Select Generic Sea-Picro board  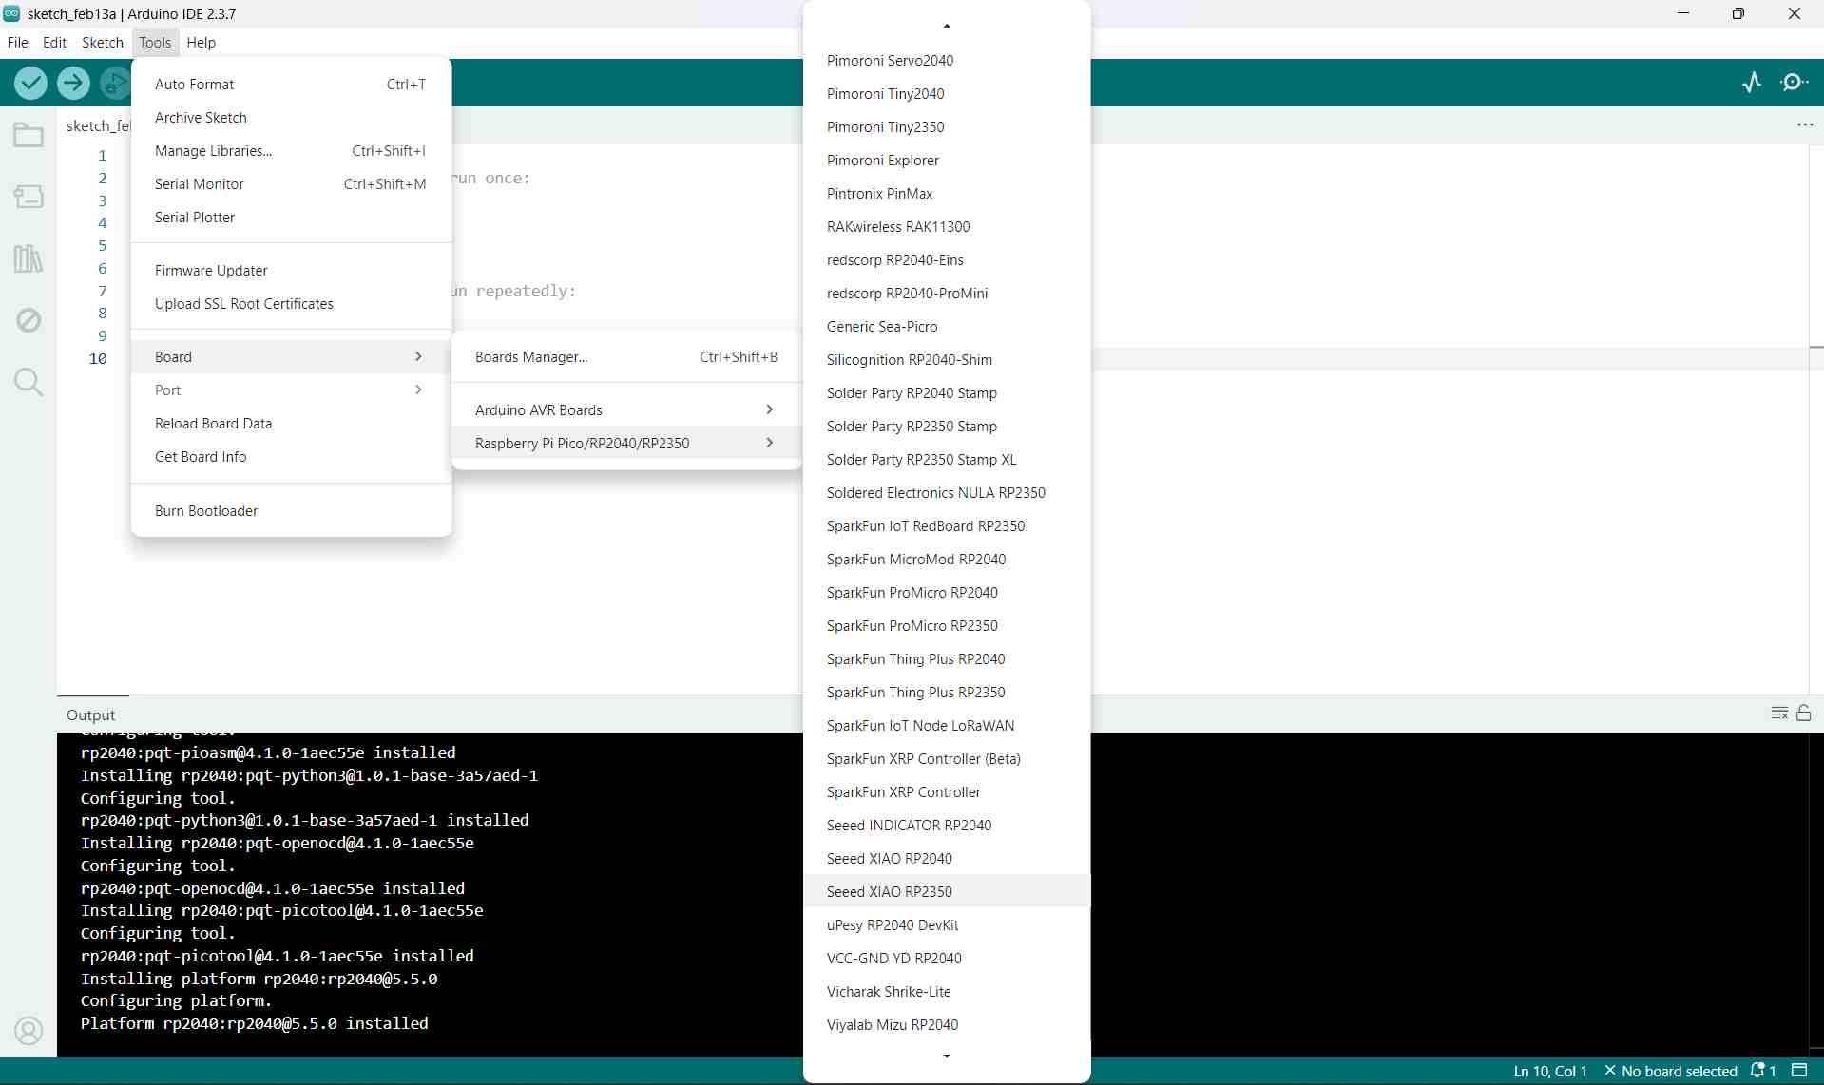[947, 326]
